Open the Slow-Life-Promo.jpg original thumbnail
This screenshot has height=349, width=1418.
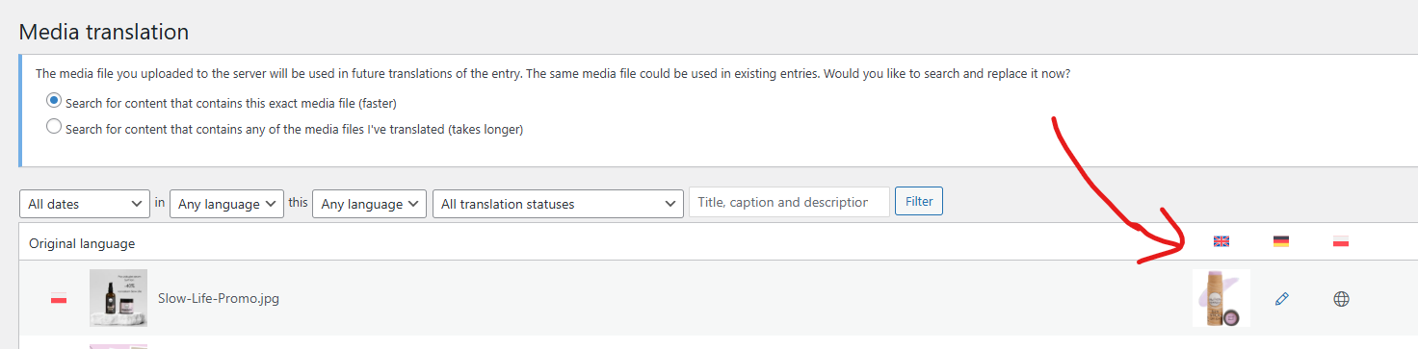tap(118, 298)
